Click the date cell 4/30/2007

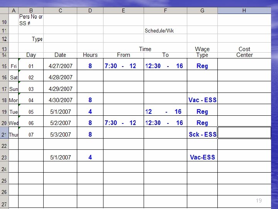tap(60, 98)
